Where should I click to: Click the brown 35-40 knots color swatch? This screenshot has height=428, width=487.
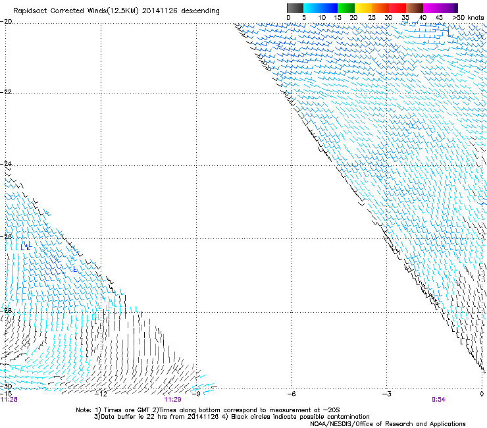coord(415,8)
